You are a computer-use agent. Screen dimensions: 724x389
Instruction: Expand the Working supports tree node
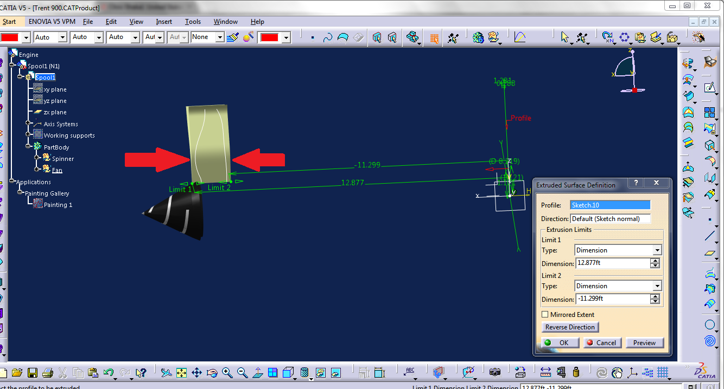tap(28, 135)
